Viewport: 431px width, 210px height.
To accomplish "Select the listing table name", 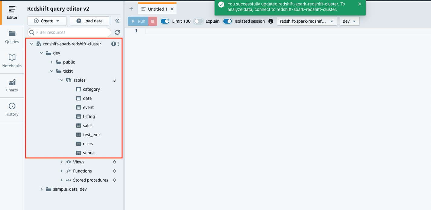I will click(x=89, y=116).
